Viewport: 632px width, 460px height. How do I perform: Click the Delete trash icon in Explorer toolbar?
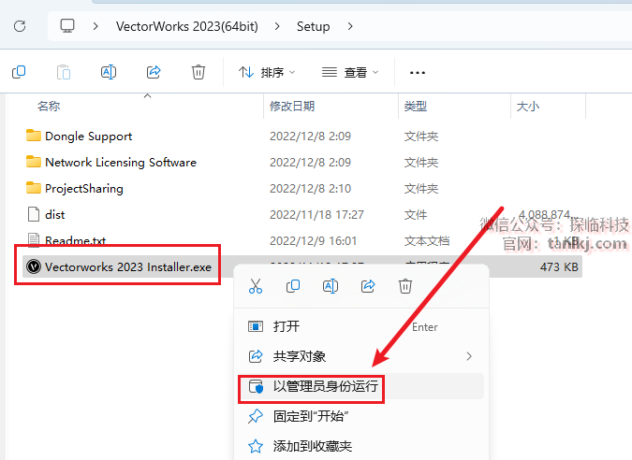(x=198, y=72)
